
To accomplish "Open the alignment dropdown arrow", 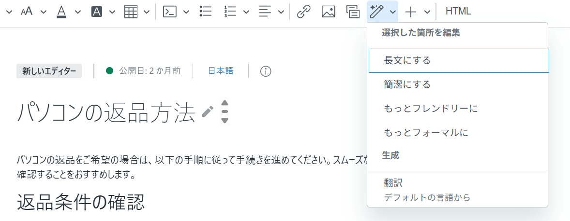I will [x=281, y=12].
